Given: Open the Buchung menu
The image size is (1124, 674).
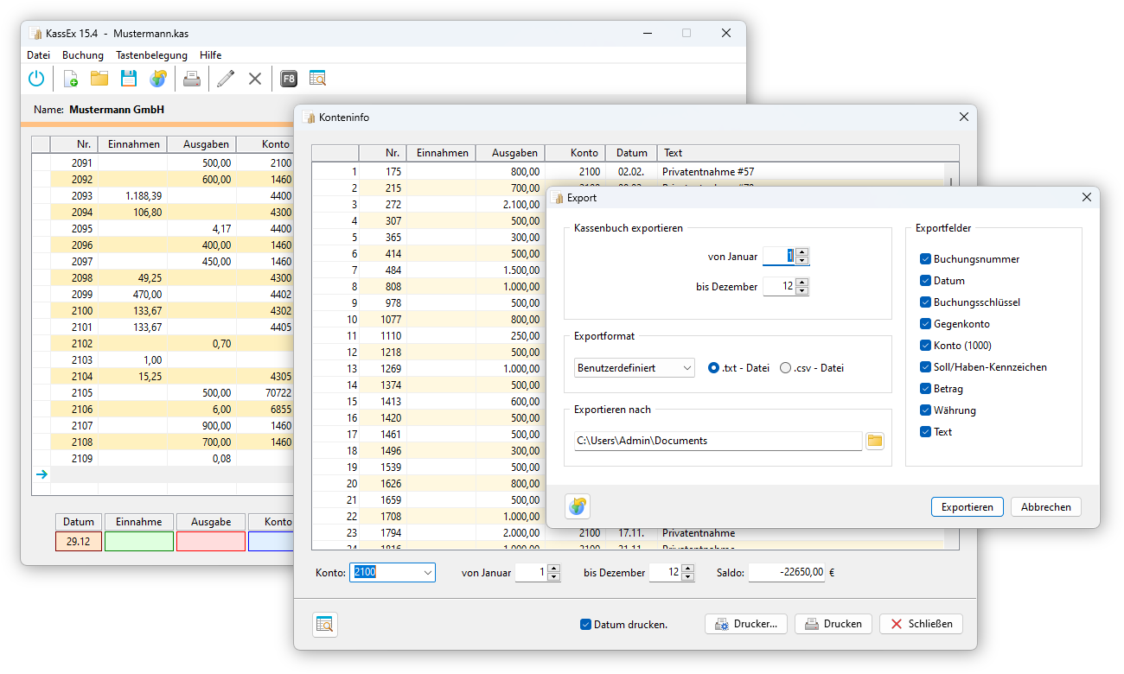Looking at the screenshot, I should click(x=83, y=55).
